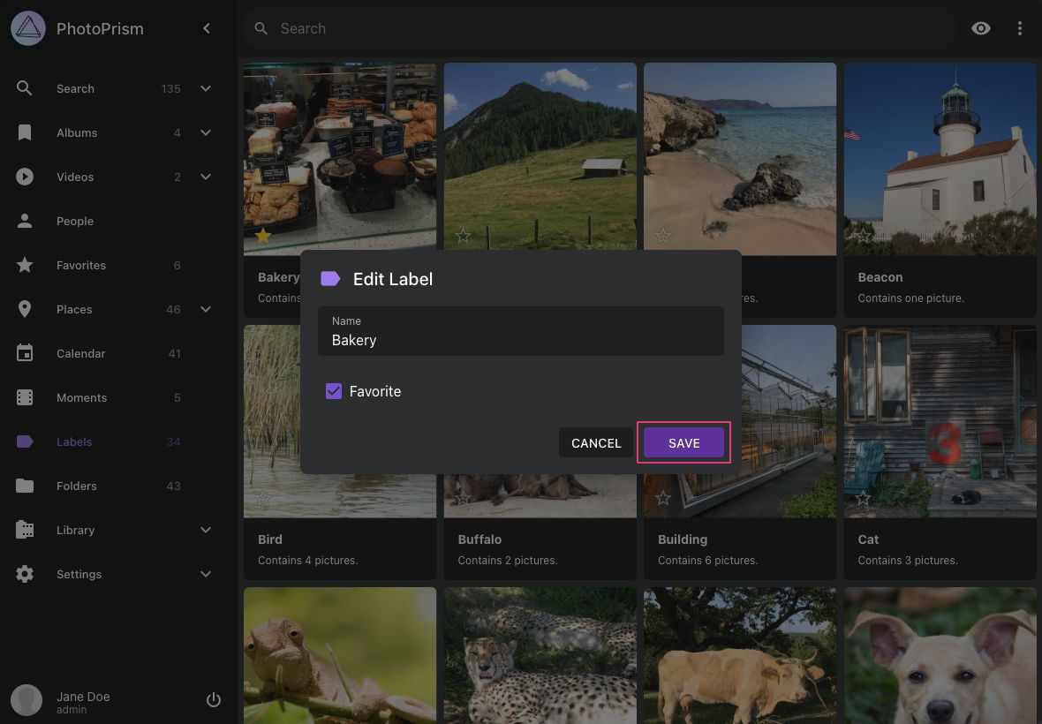Open the Places map pin icon
The image size is (1042, 724).
coord(25,309)
